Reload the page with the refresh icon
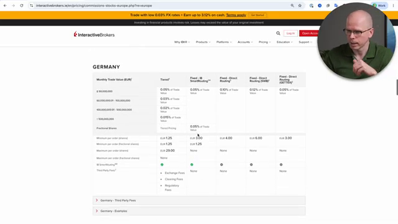Screen dimensions: 398x224 22,6
